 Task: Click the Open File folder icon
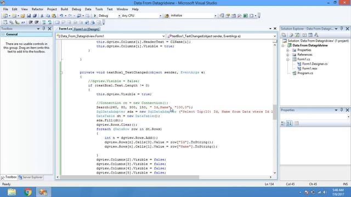click(x=23, y=16)
